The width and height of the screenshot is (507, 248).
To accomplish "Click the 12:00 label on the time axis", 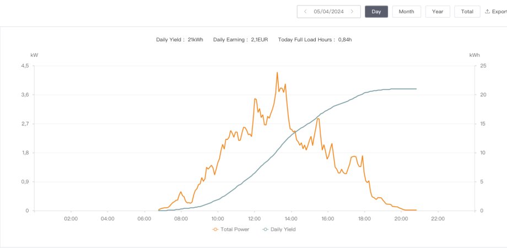I will coord(254,219).
